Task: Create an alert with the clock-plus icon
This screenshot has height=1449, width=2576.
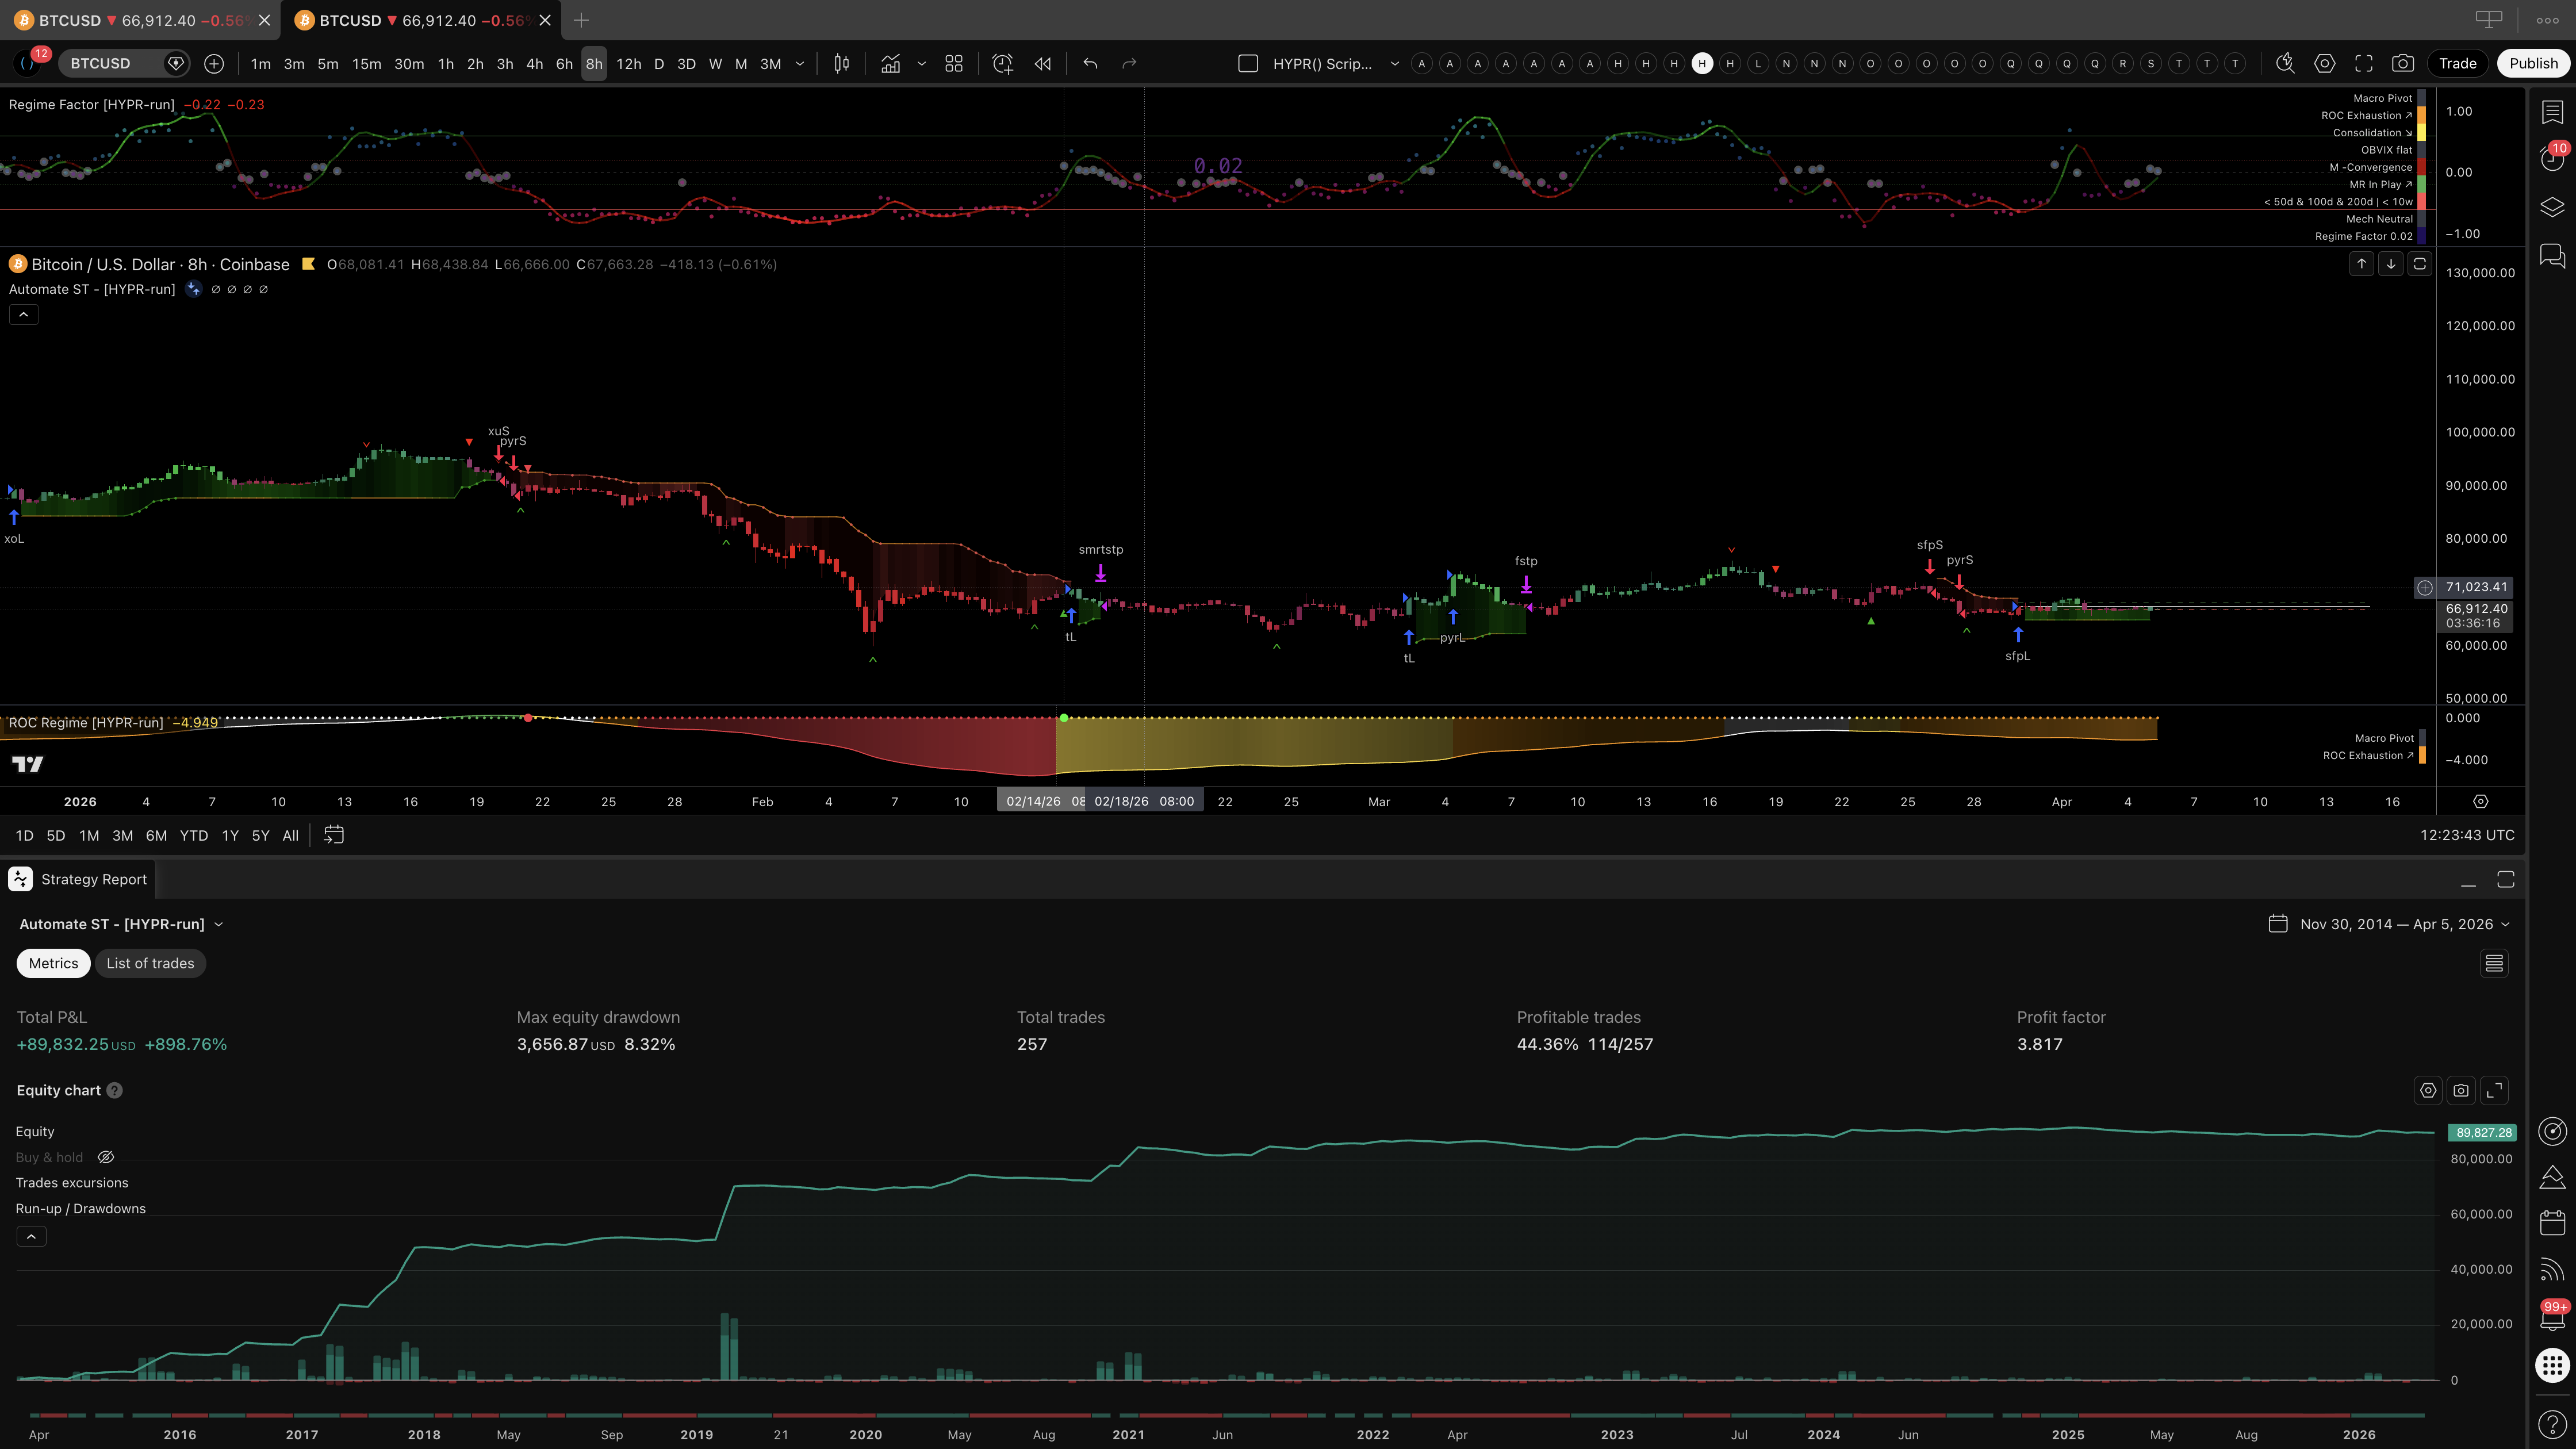Action: point(1002,63)
